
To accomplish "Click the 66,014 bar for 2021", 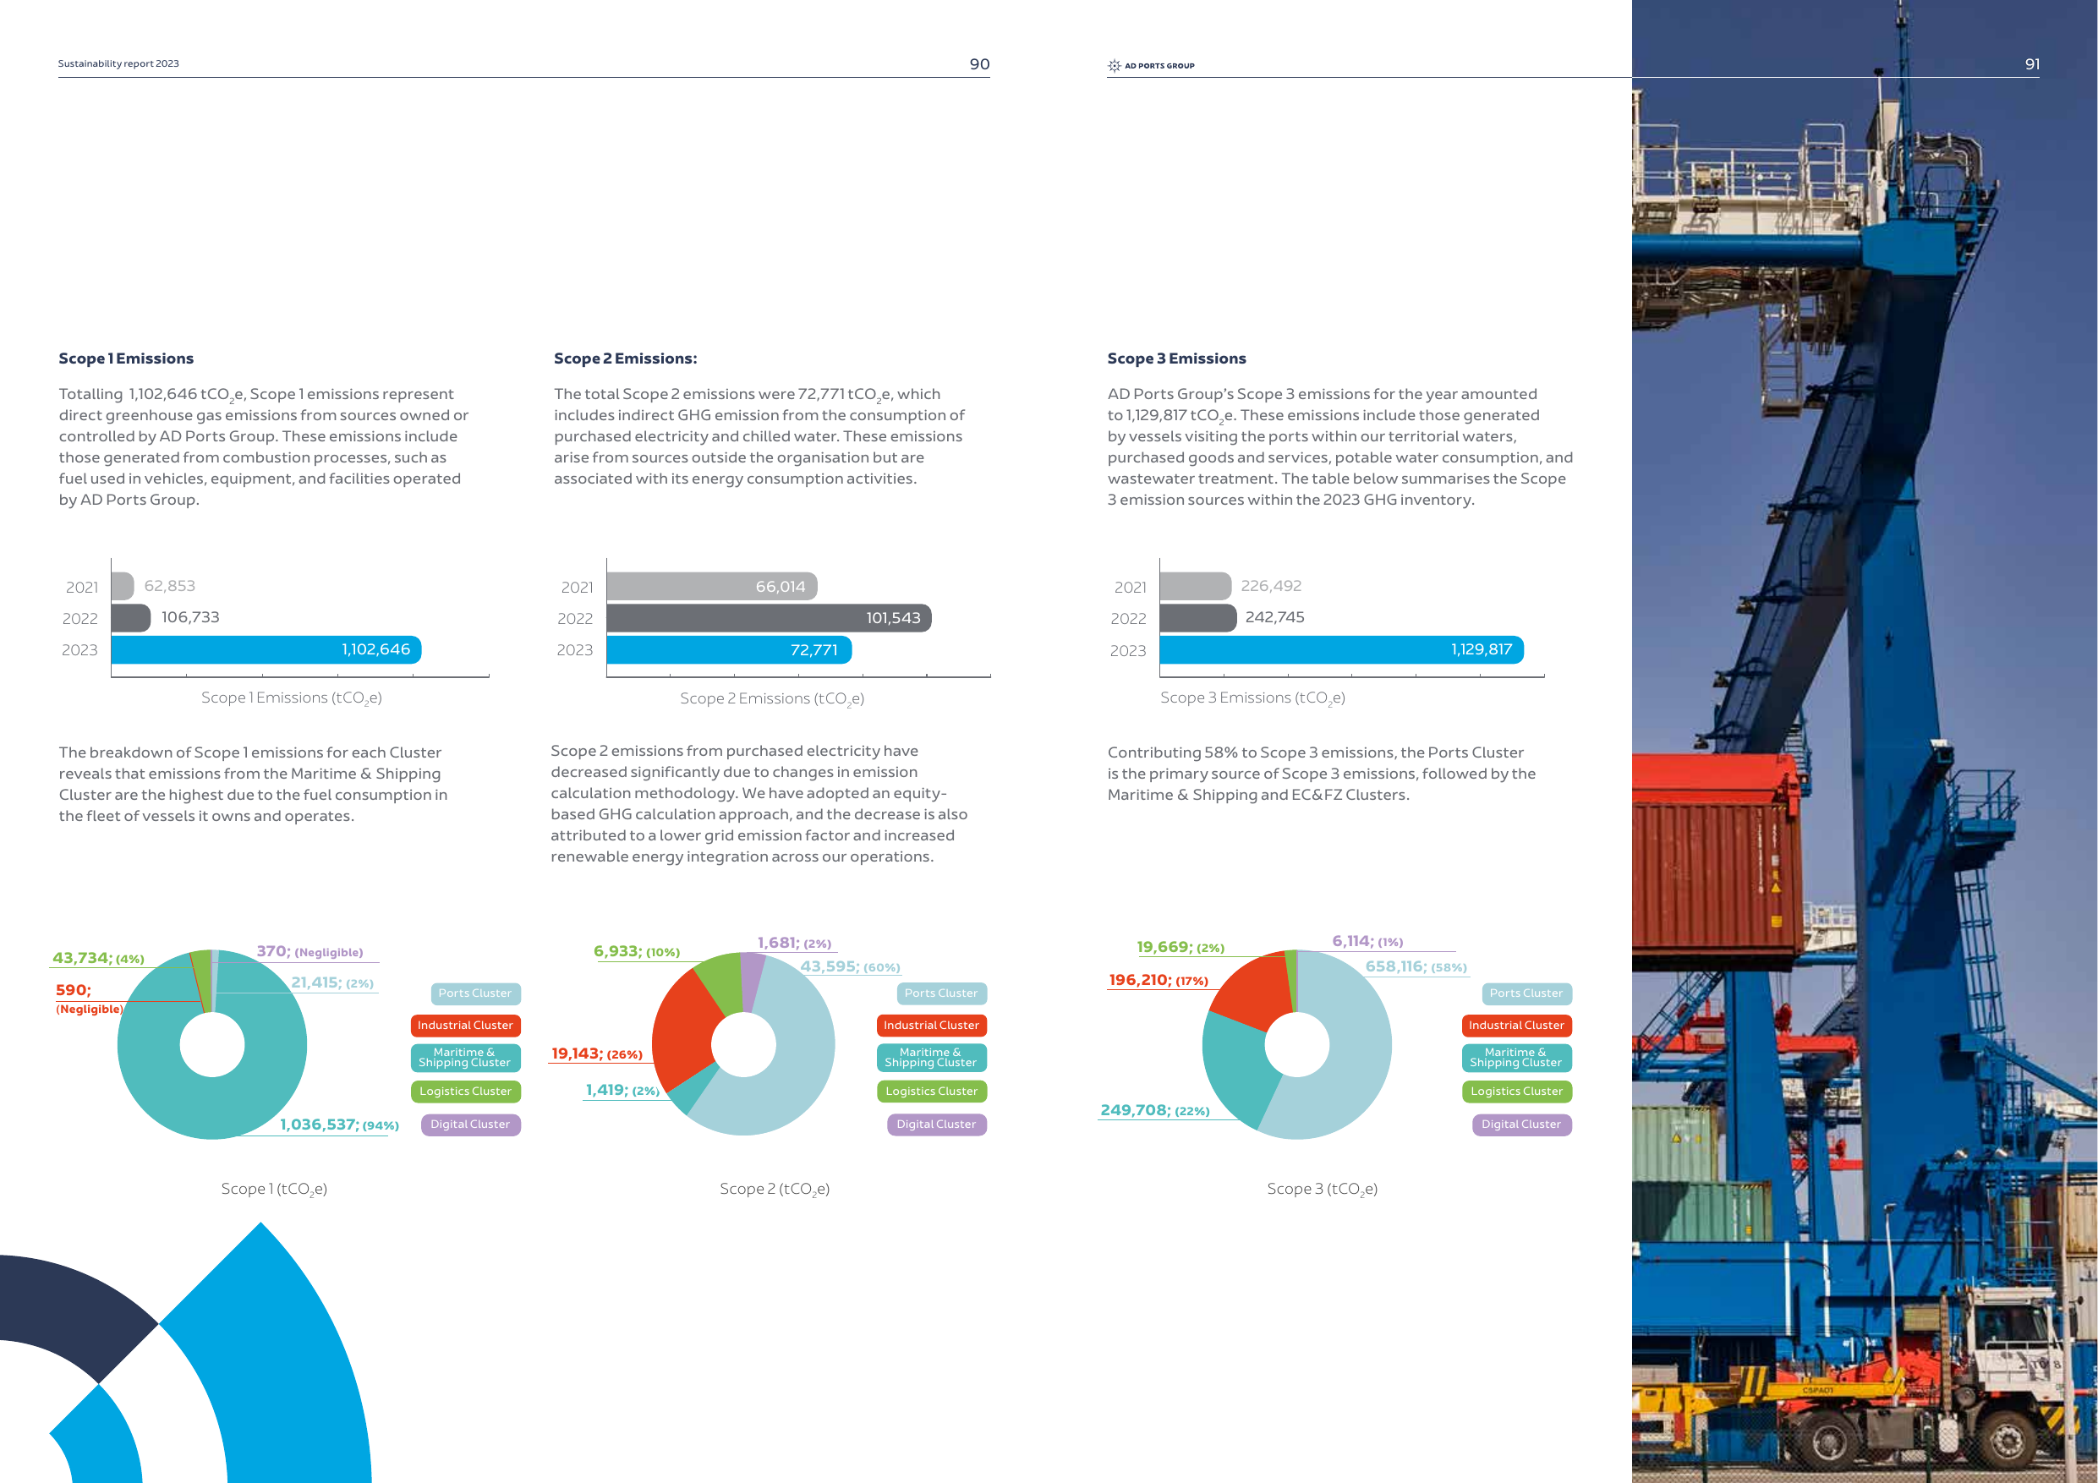I will tap(712, 587).
